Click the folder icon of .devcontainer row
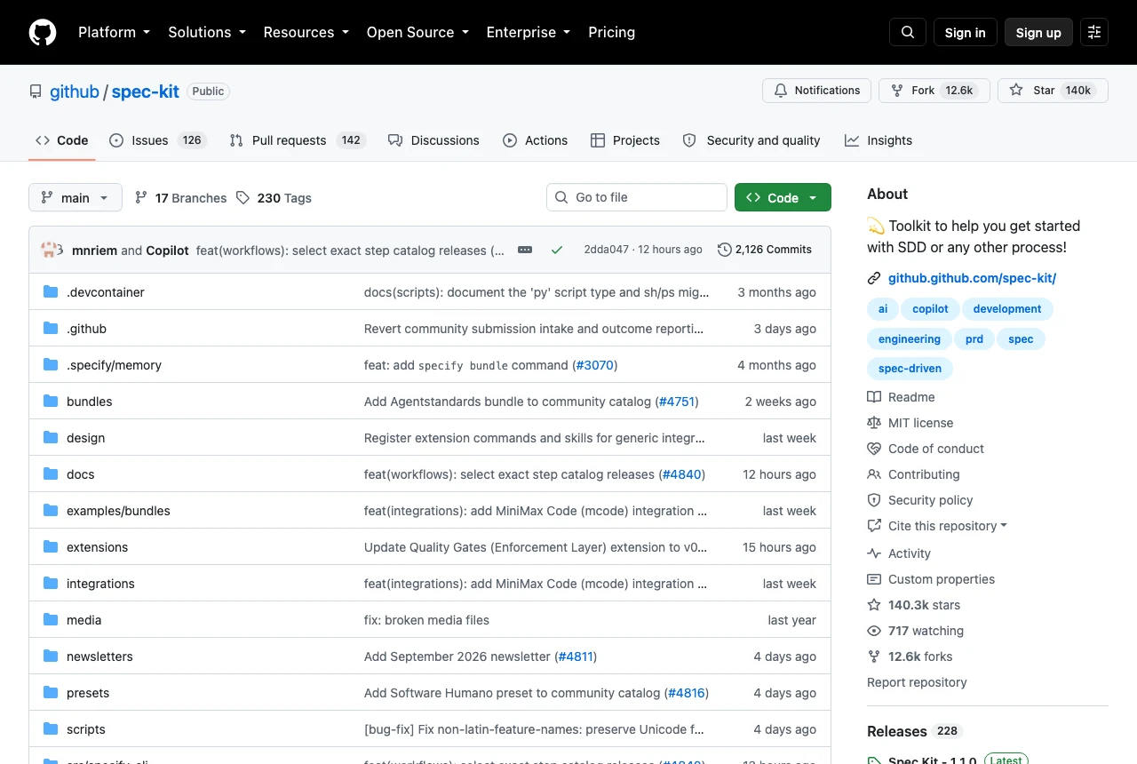The height and width of the screenshot is (764, 1137). [51, 291]
